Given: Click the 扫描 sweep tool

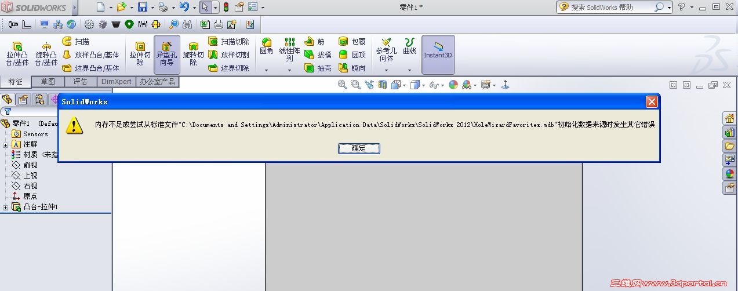Looking at the screenshot, I should (76, 42).
